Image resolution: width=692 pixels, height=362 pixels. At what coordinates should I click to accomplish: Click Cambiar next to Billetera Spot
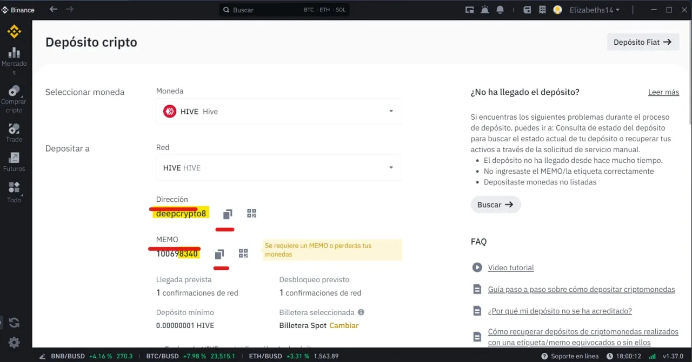click(x=344, y=325)
